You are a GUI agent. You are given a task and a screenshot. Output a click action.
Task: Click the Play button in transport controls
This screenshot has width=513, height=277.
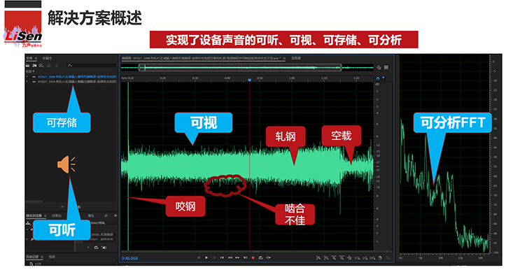(x=206, y=257)
